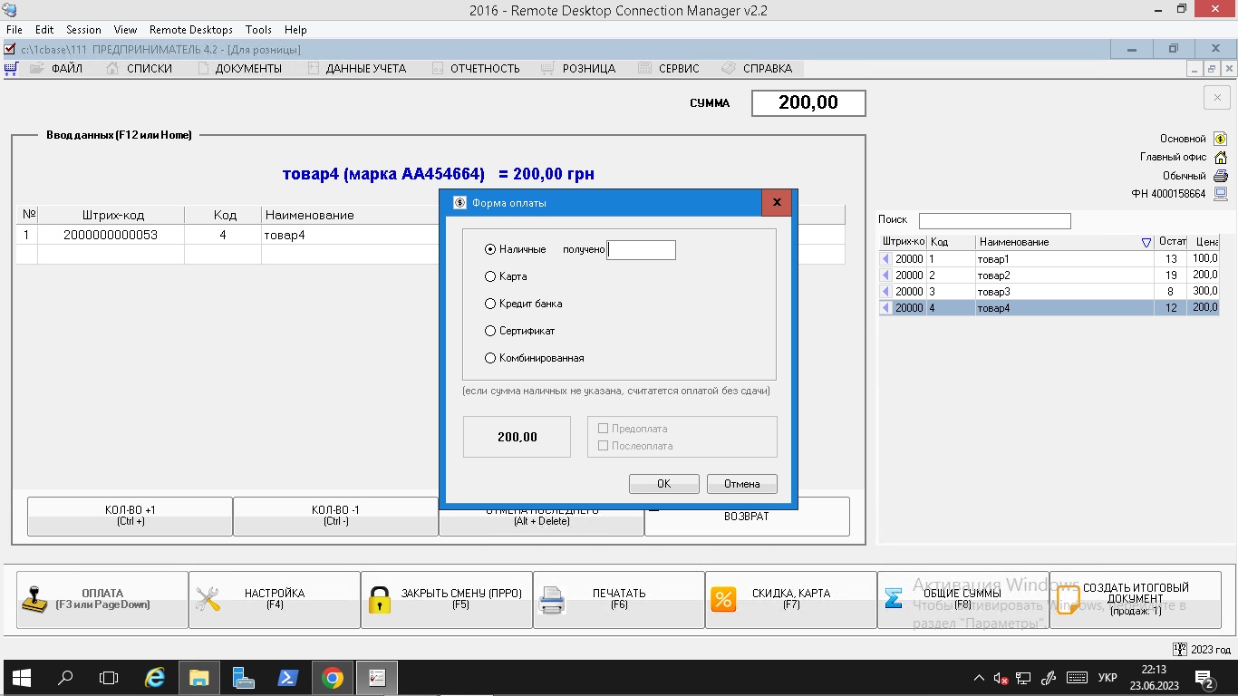Choose the Комбинированная payment option
The image size is (1238, 696).
[490, 358]
